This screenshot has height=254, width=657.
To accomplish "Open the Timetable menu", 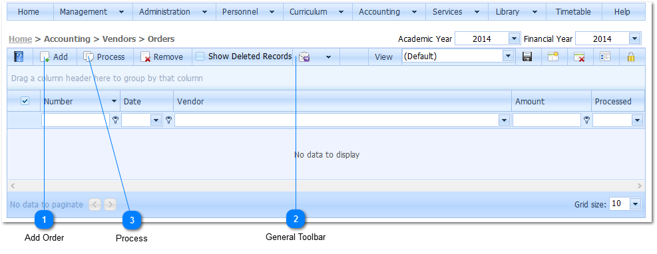I will (x=573, y=12).
